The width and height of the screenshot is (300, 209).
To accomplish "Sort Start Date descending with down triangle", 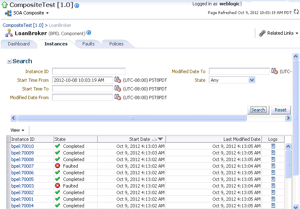I will 160,139.
